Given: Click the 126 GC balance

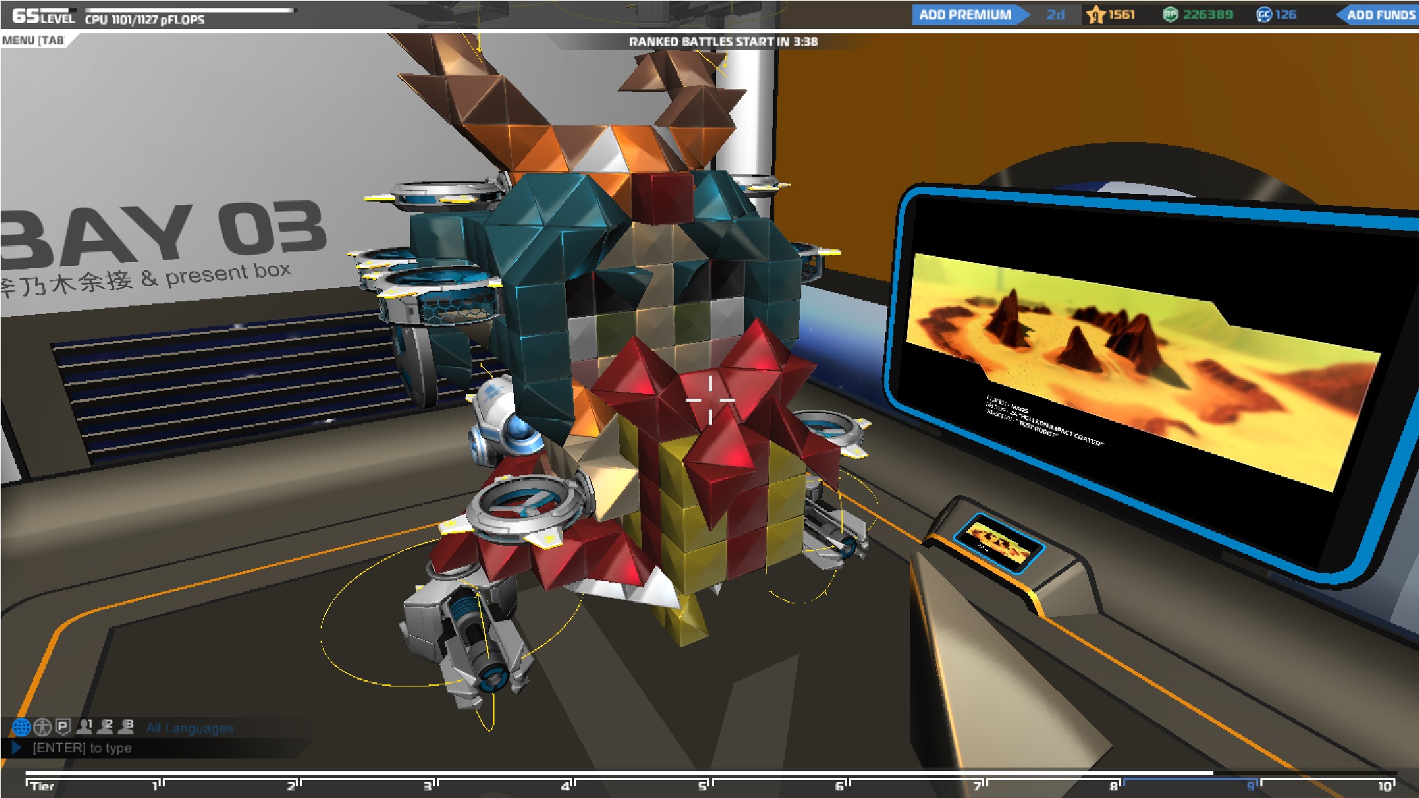Looking at the screenshot, I should [x=1285, y=15].
